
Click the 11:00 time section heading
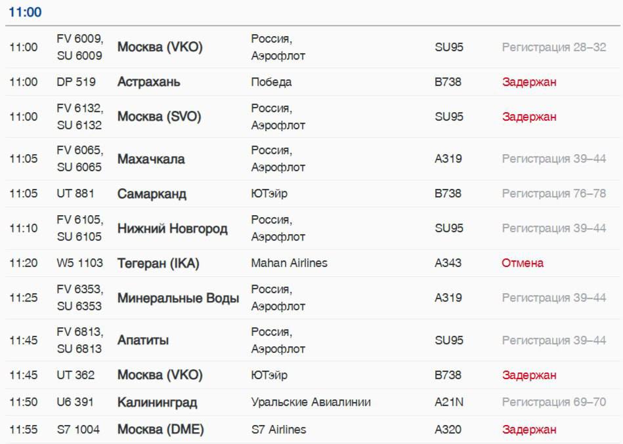click(25, 12)
